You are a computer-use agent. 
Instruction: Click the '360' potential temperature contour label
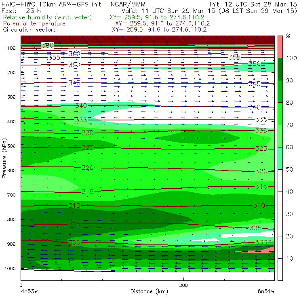click(74, 54)
